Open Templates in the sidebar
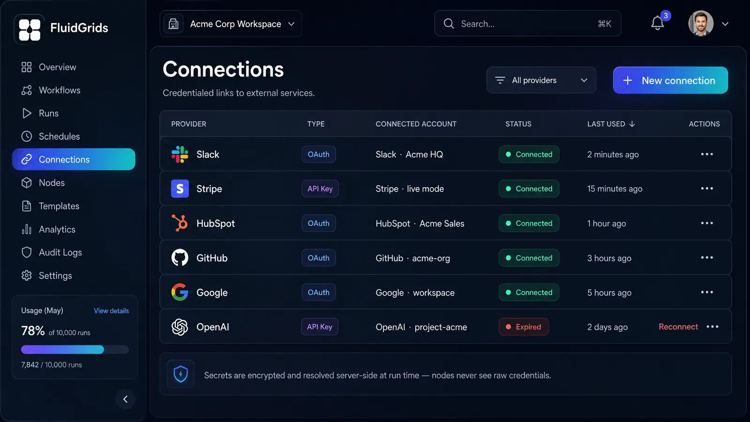This screenshot has width=750, height=422. (74, 206)
